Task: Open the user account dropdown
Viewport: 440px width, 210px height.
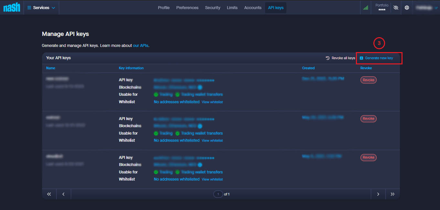Action: pos(427,8)
